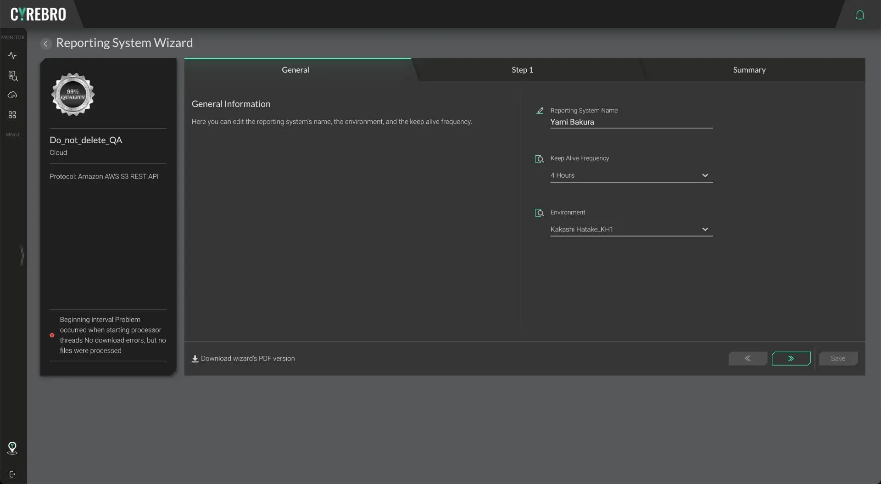Select the General tab
This screenshot has width=881, height=484.
(x=295, y=70)
